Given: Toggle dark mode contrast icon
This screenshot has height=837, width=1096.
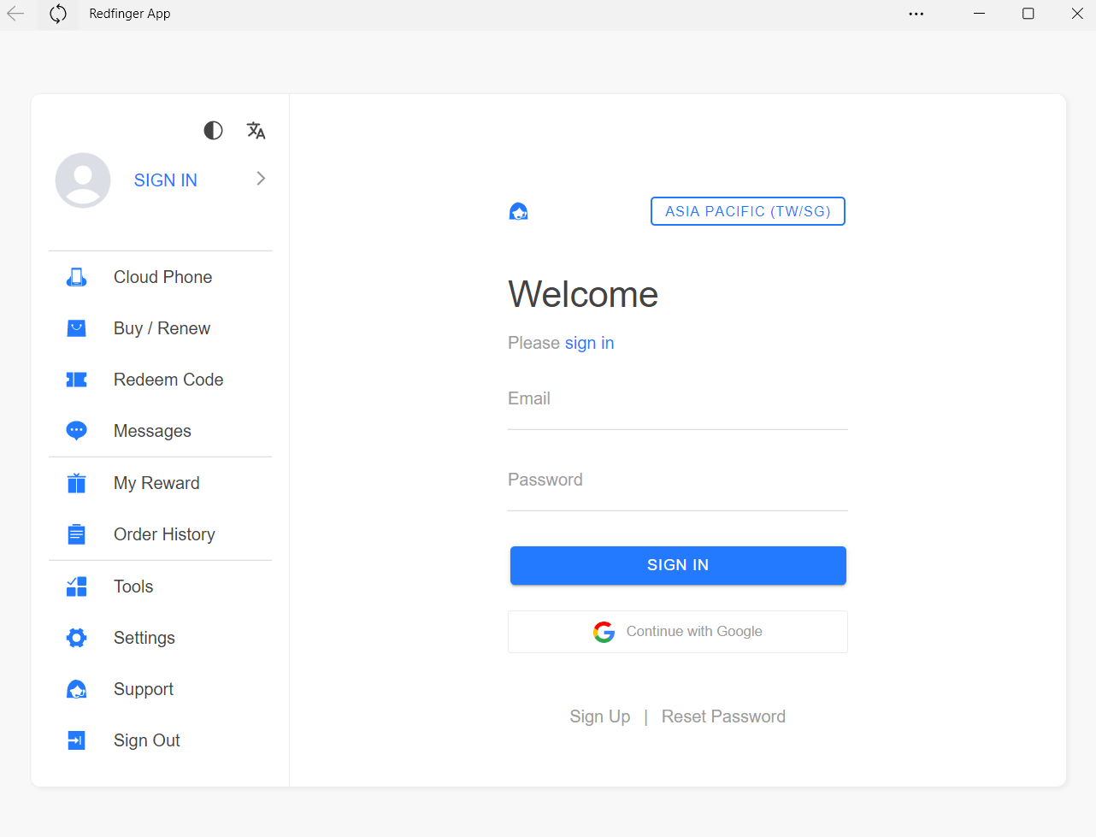Looking at the screenshot, I should (x=213, y=130).
